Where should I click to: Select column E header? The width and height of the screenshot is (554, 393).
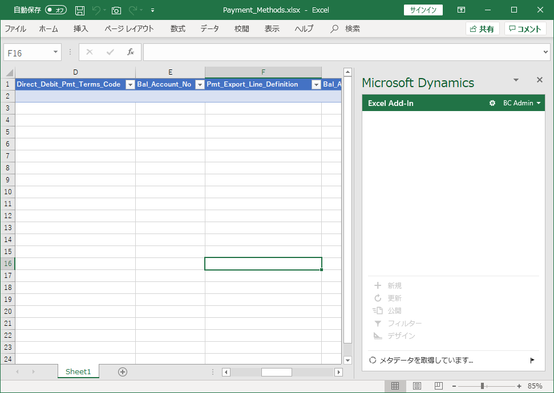click(170, 72)
